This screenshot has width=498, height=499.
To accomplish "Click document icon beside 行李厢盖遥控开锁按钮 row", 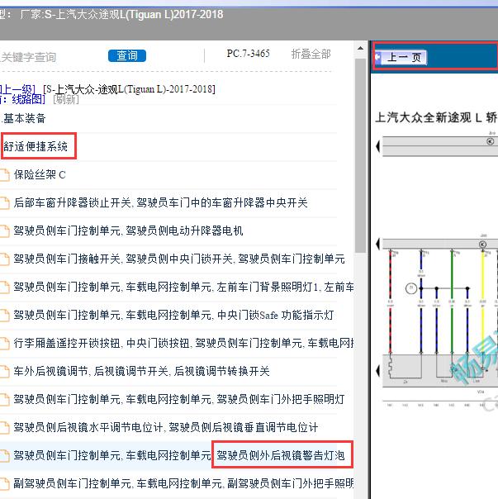I will (4, 344).
